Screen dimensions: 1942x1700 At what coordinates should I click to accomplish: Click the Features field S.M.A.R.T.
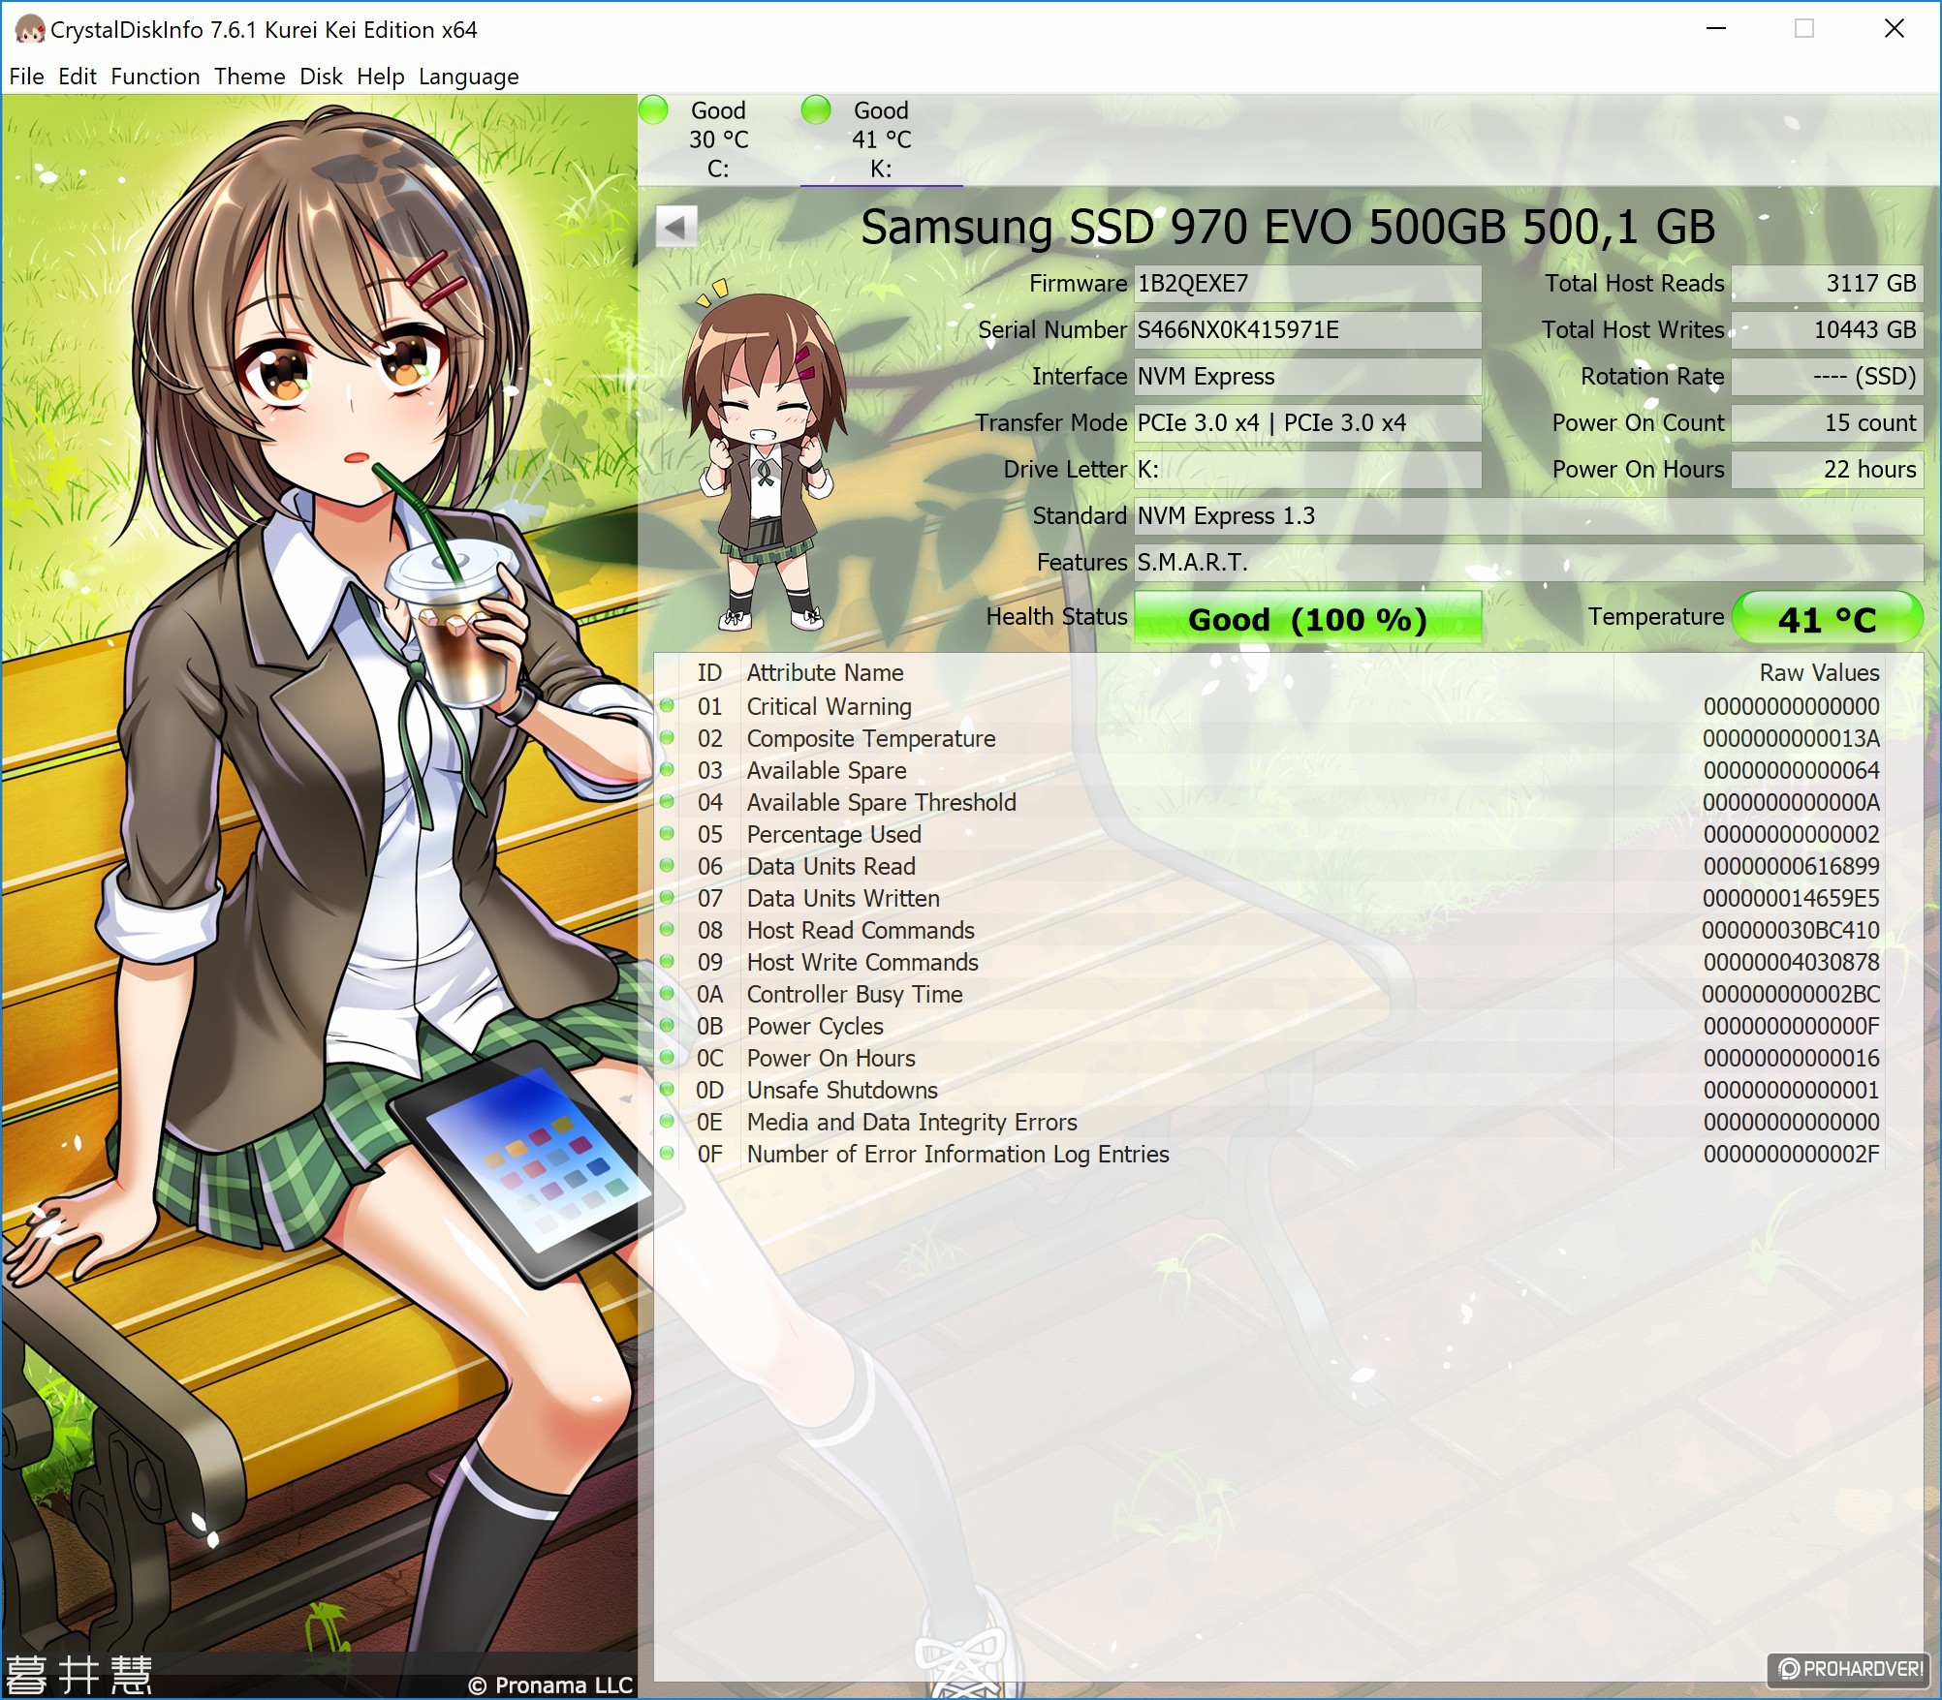1529,562
